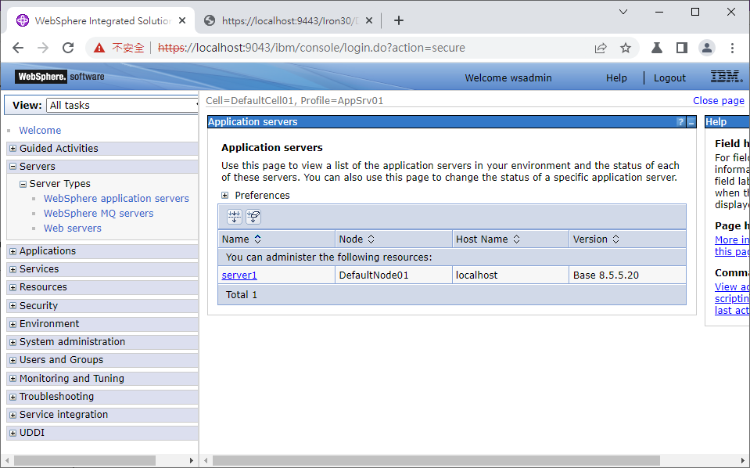Collapse the Server Types subtree
The image size is (750, 468).
(23, 184)
